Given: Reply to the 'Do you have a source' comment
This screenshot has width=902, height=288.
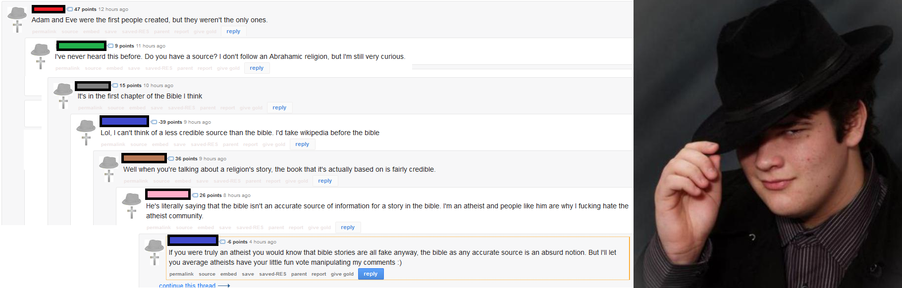Looking at the screenshot, I should (x=257, y=68).
